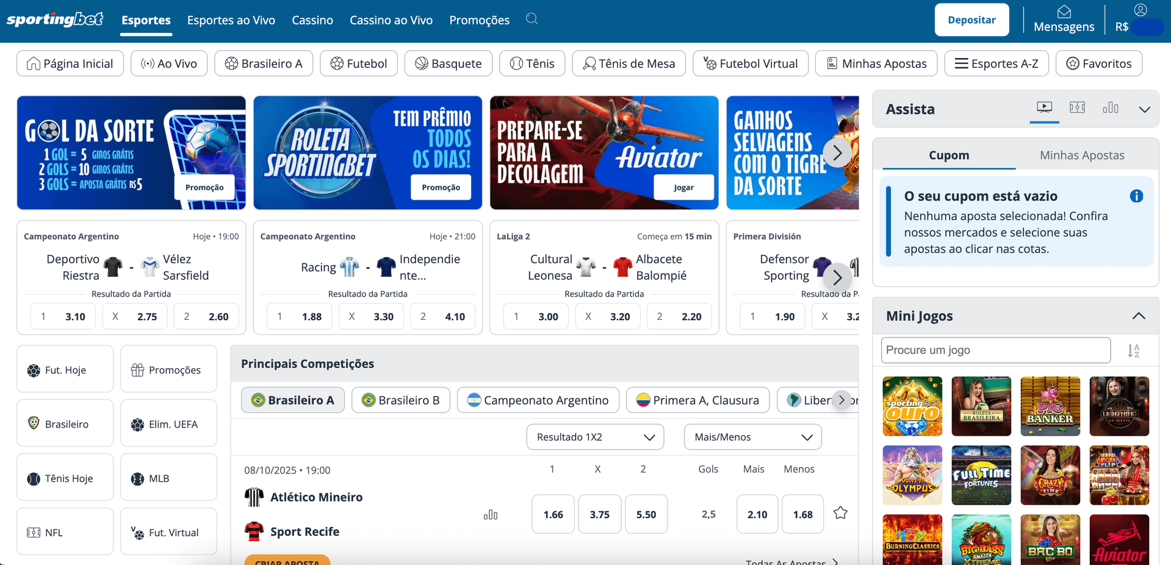Click the Depositar button

click(971, 20)
